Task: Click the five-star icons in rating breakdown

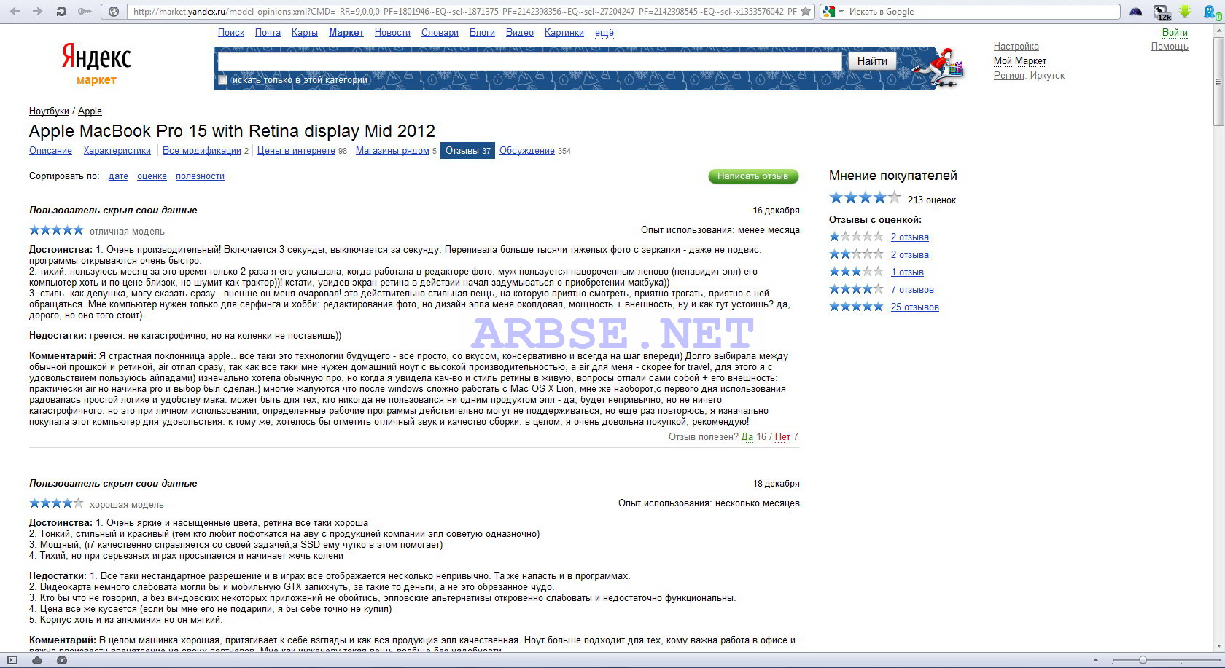Action: coord(856,307)
